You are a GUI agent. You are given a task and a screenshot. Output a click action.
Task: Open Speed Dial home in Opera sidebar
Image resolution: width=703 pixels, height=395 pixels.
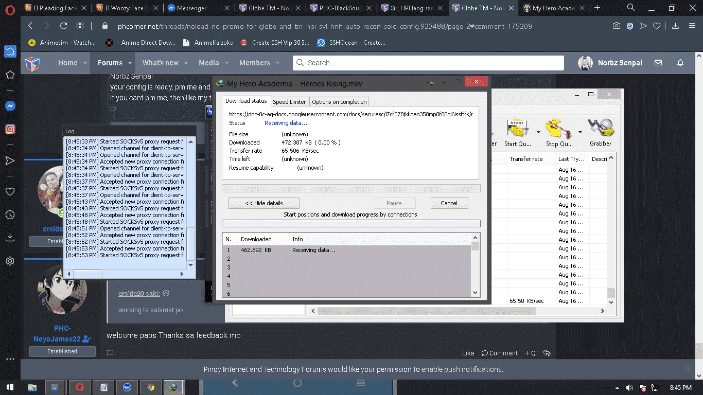[10, 51]
